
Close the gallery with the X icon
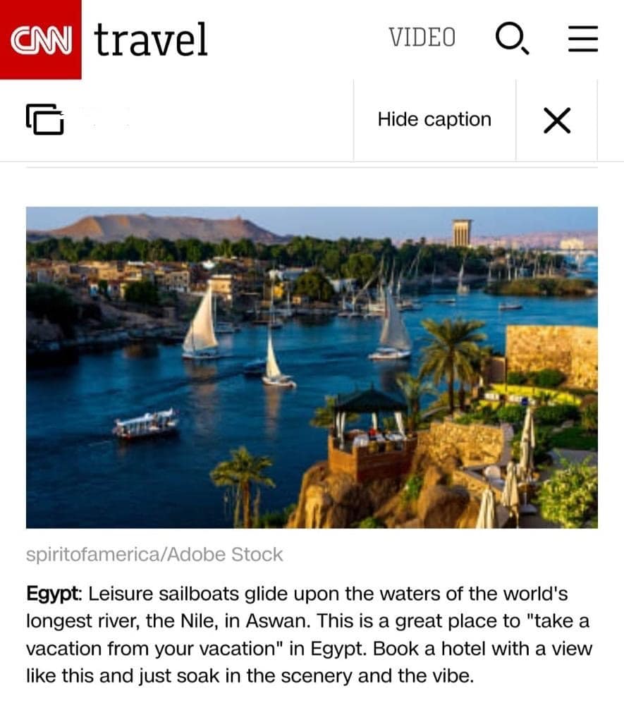(x=557, y=121)
